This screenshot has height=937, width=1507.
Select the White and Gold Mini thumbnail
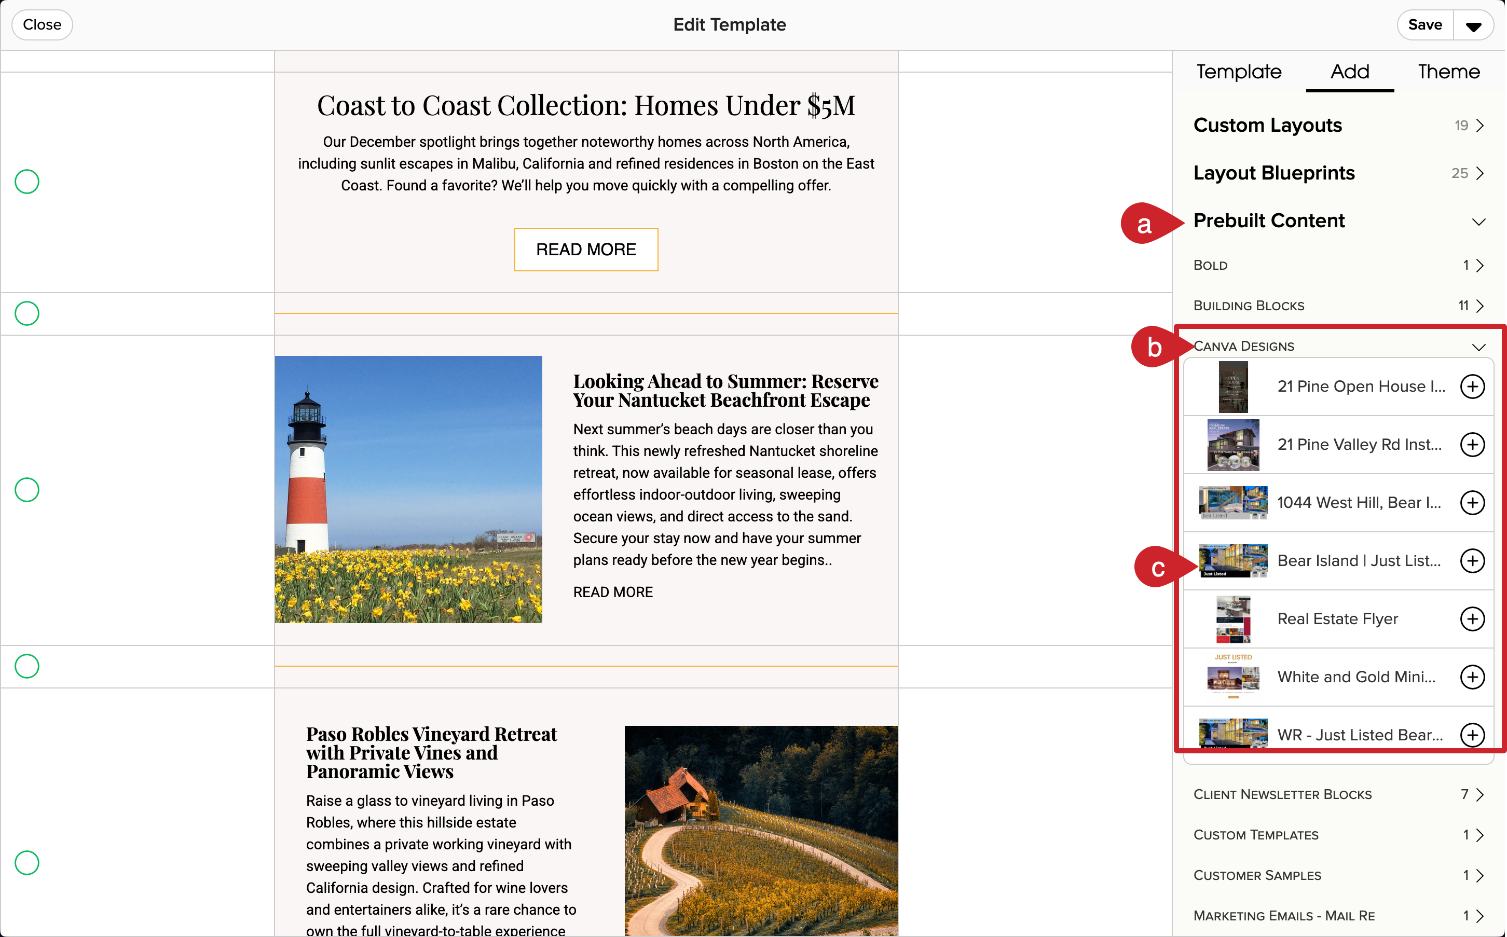coord(1233,677)
